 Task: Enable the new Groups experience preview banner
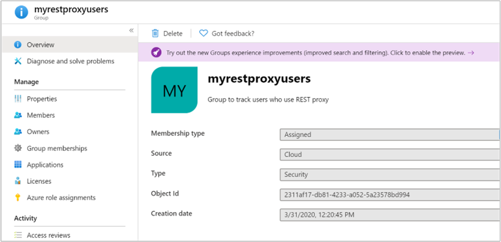319,53
